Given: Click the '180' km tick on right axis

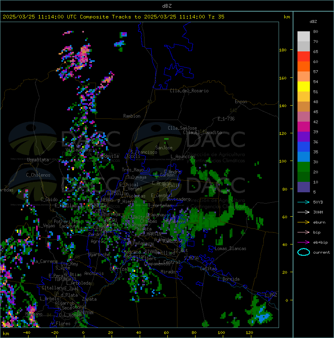Looking at the screenshot, I should (x=283, y=50).
